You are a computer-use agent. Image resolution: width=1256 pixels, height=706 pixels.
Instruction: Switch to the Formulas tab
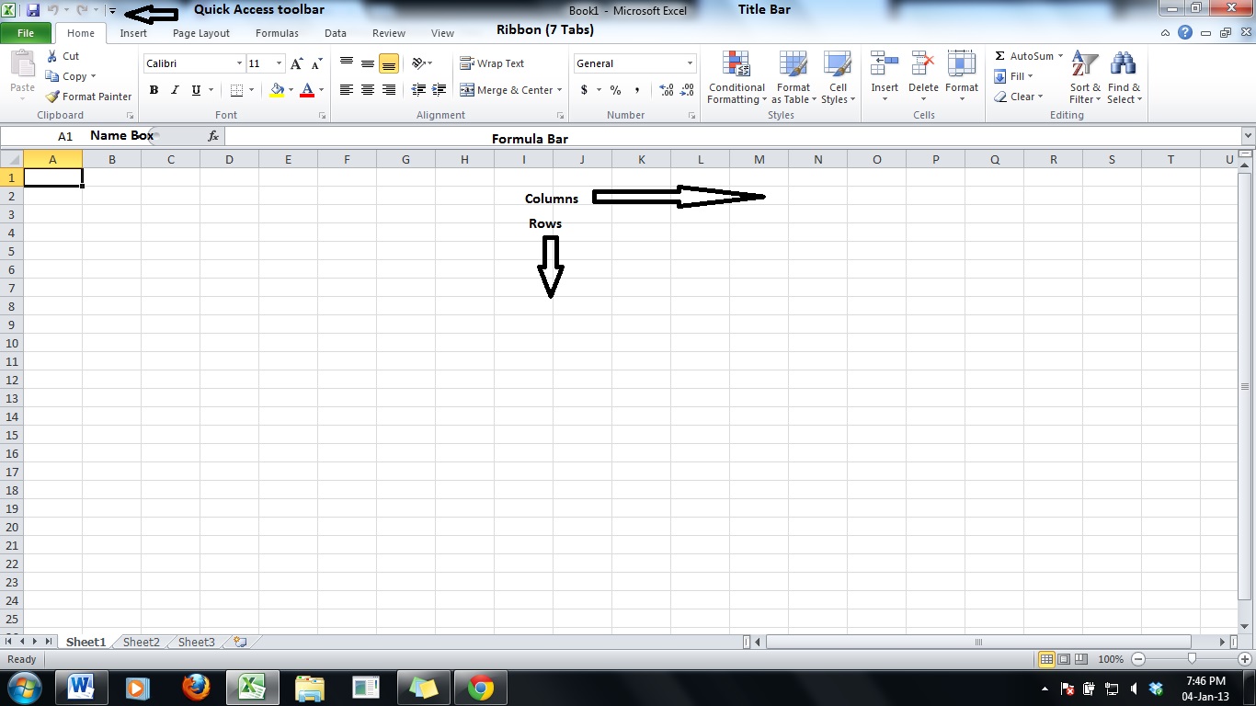[x=277, y=33]
